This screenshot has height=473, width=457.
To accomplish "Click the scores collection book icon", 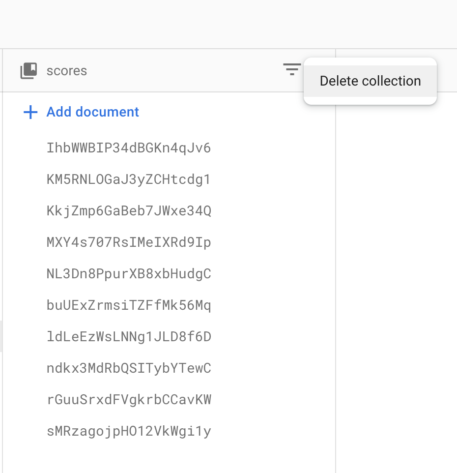I will tap(28, 70).
